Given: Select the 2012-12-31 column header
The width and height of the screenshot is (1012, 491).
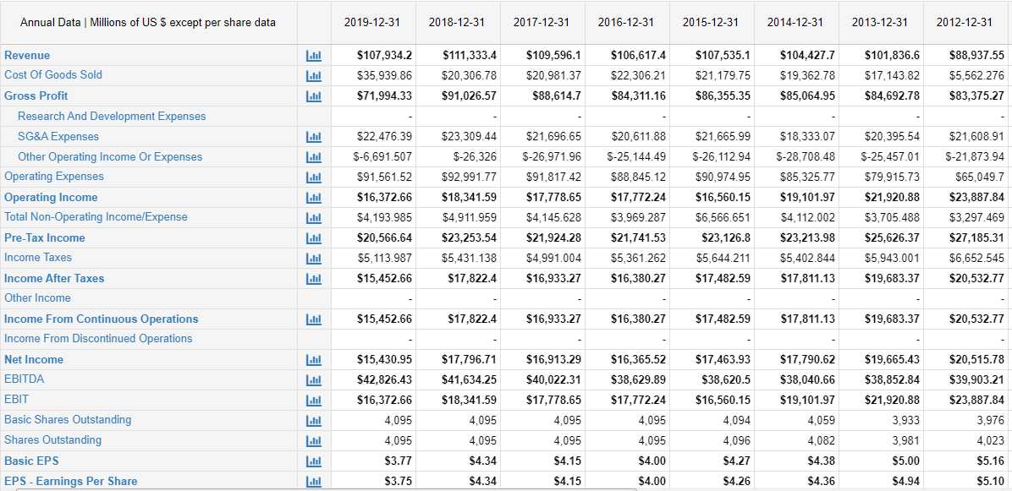Looking at the screenshot, I should click(x=965, y=22).
